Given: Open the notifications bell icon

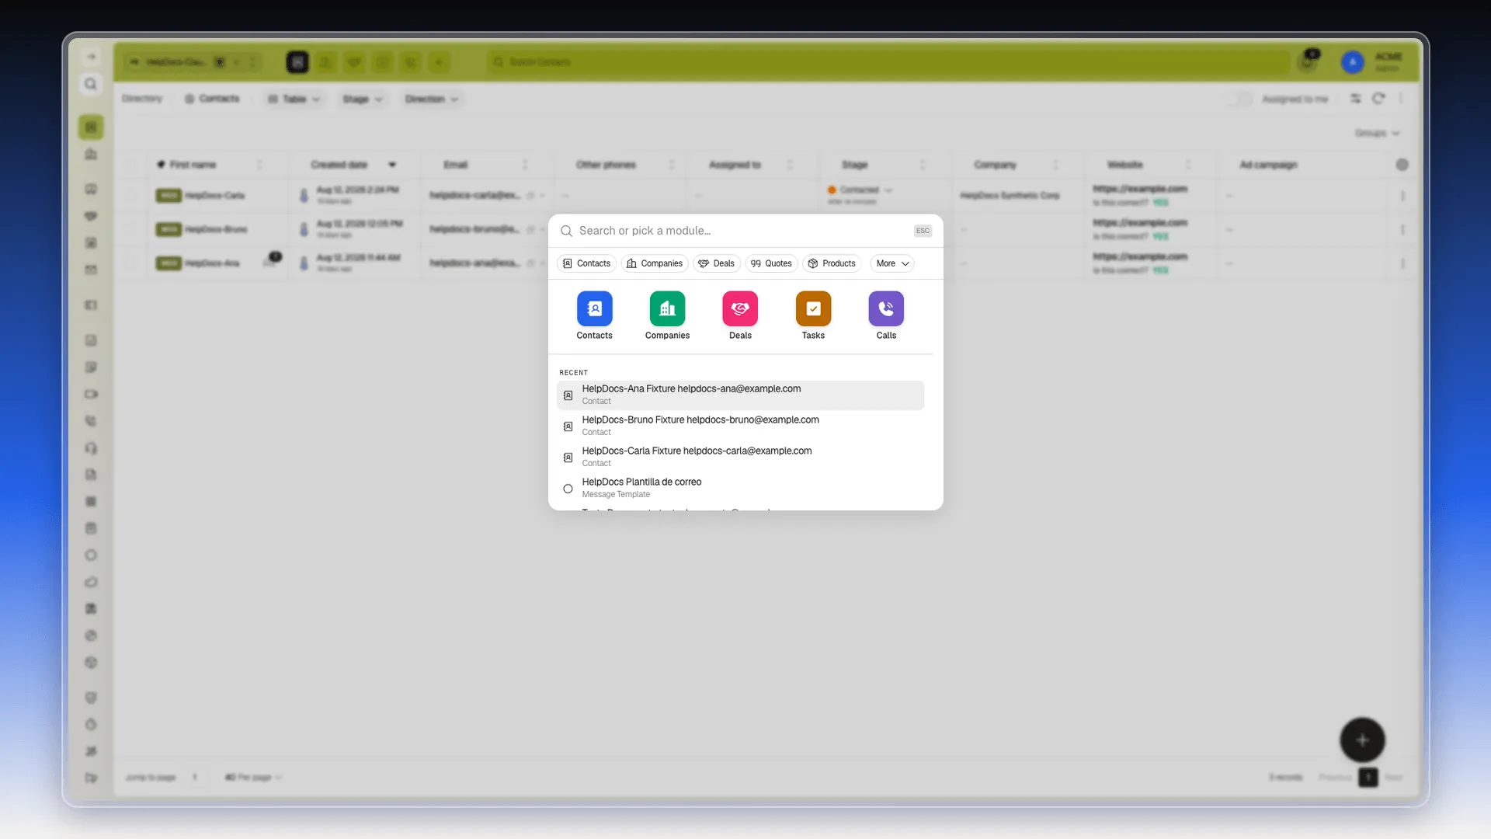Looking at the screenshot, I should point(1308,61).
